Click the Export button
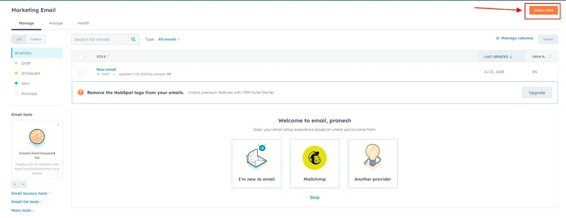Image resolution: width=566 pixels, height=218 pixels. (x=548, y=39)
